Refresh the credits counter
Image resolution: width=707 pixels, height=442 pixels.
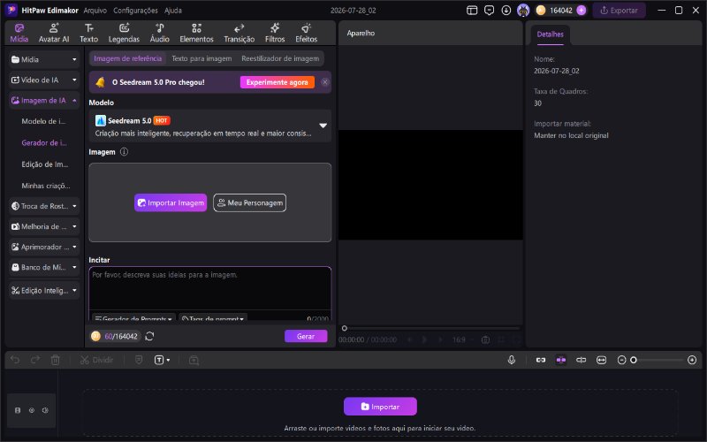point(149,336)
